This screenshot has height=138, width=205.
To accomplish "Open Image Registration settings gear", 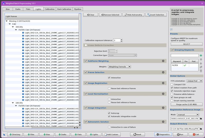I will point(163,83).
